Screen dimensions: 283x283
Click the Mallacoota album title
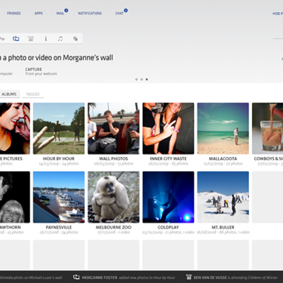[223, 158]
